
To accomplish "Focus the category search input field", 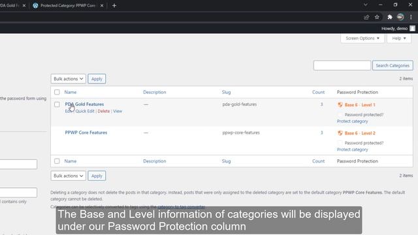I will coord(342,65).
